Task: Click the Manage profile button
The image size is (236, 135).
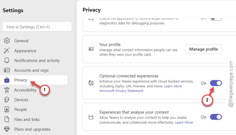Action: [203, 49]
